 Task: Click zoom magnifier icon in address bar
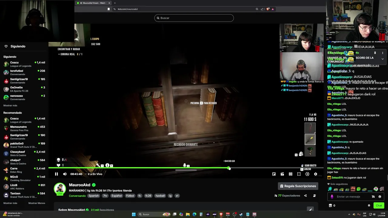[x=257, y=9]
